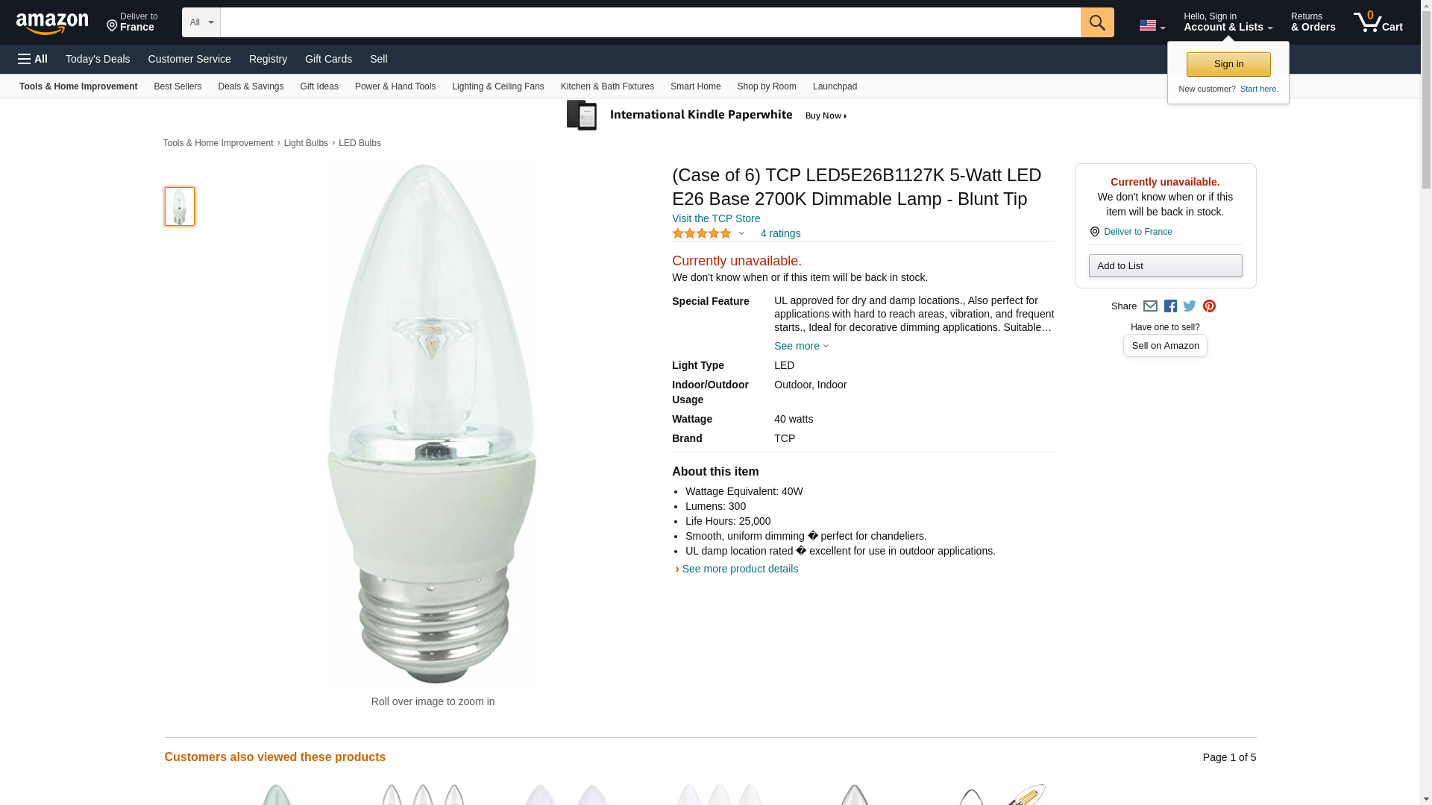Click the yellow Sign in button
Image resolution: width=1432 pixels, height=805 pixels.
click(x=1228, y=64)
